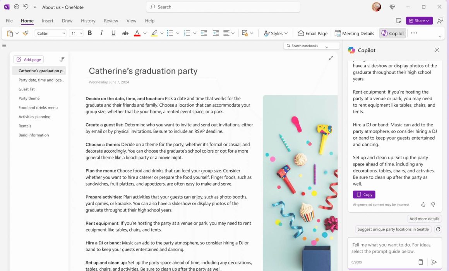The height and width of the screenshot is (271, 449).
Task: Open the feedback person icon
Action: click(440, 20)
